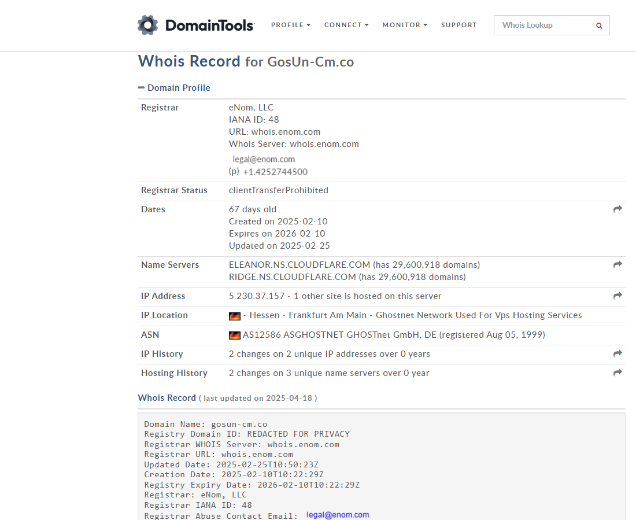Image resolution: width=636 pixels, height=520 pixels.
Task: Click German flag in ASN row
Action: pyautogui.click(x=234, y=335)
